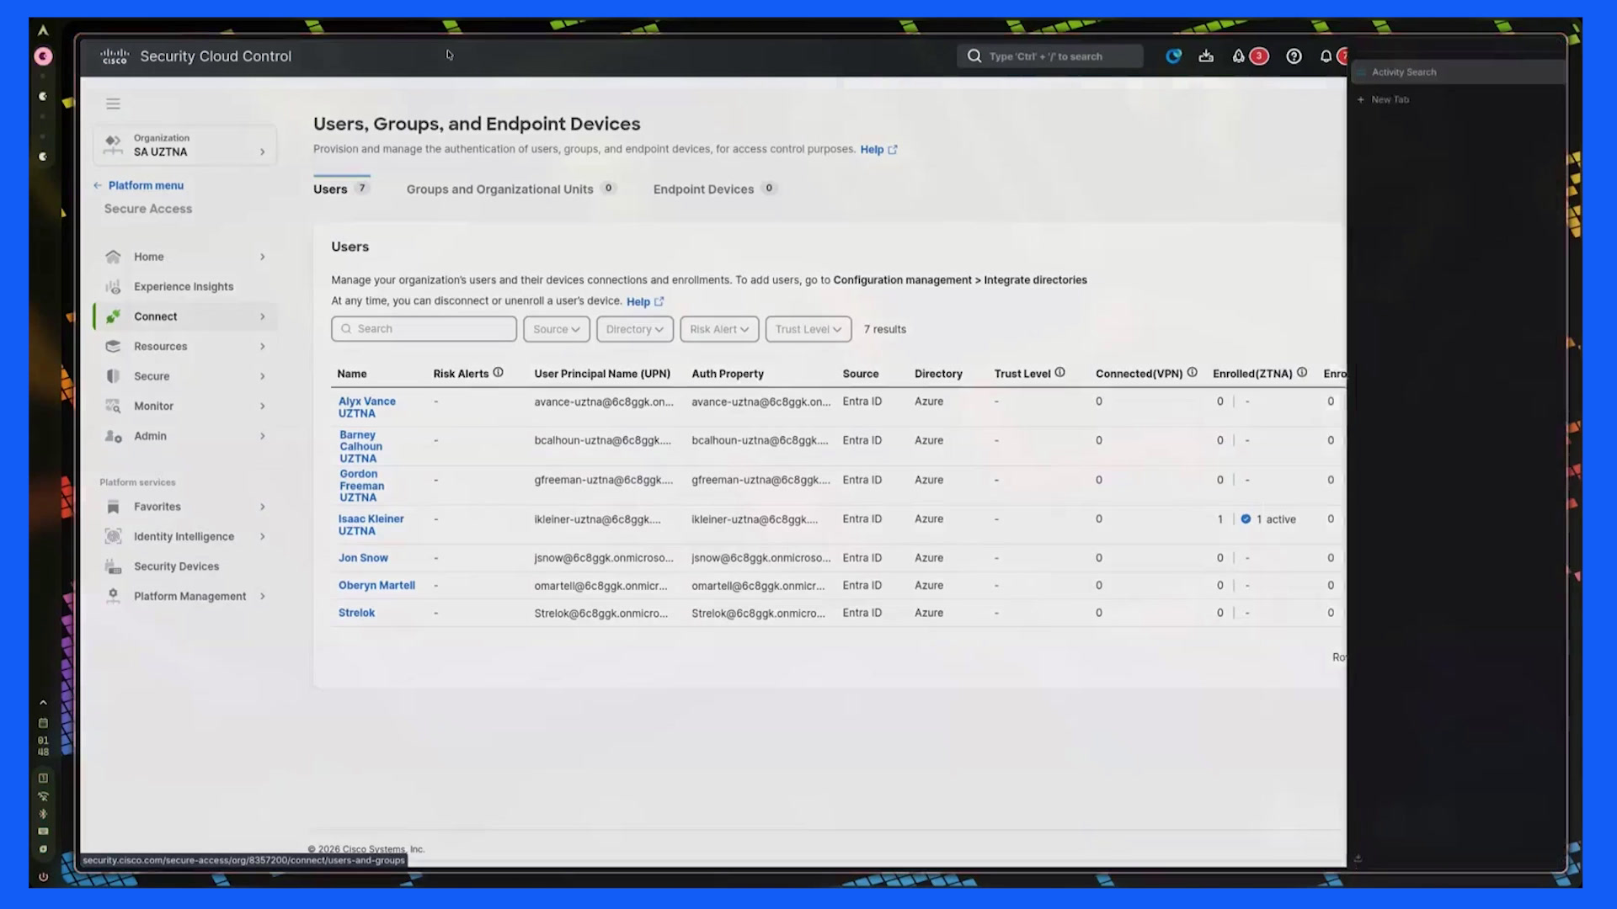The height and width of the screenshot is (909, 1617).
Task: Open the Risk Alert filter dropdown
Action: pos(719,329)
